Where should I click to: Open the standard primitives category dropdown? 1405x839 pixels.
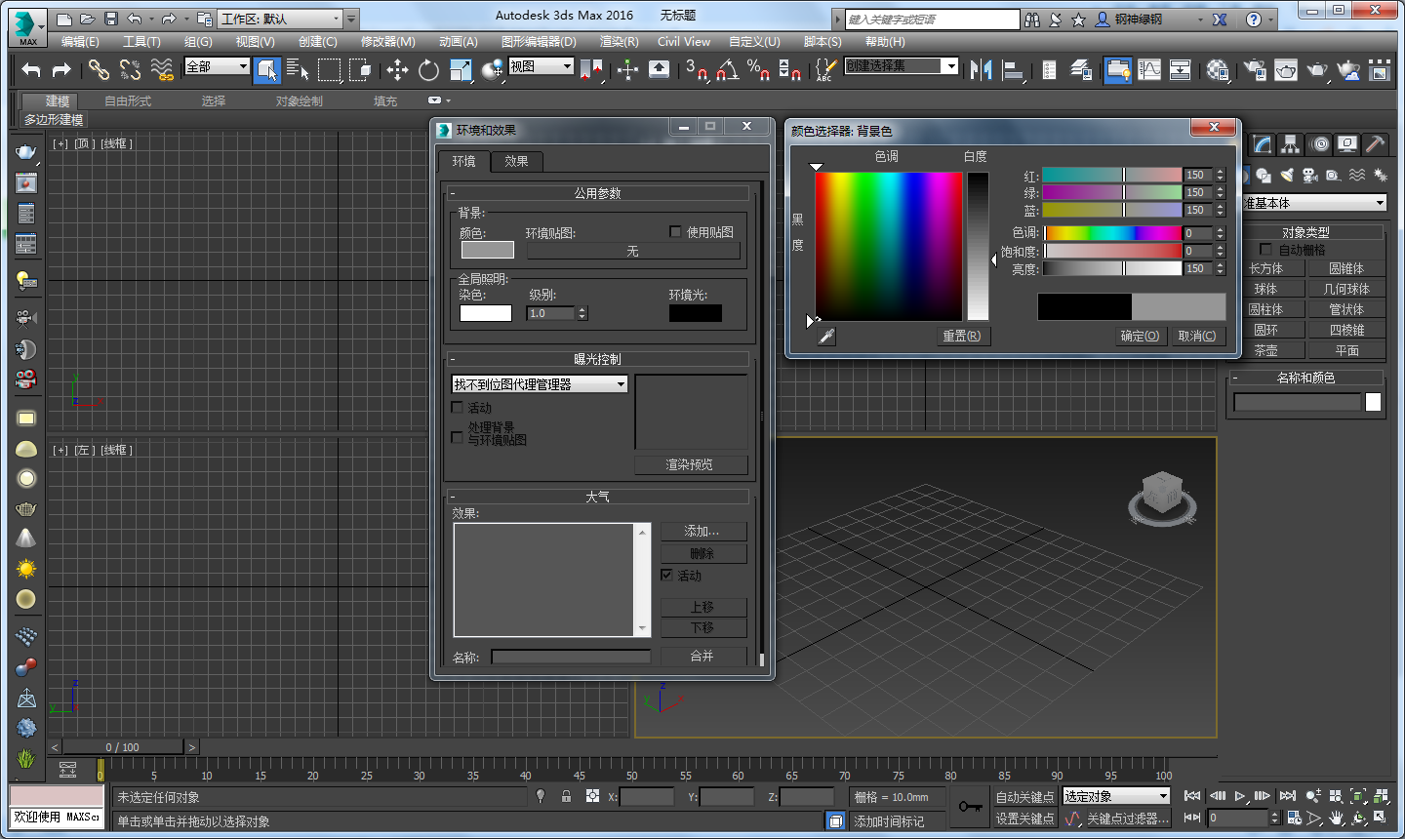coord(1313,203)
